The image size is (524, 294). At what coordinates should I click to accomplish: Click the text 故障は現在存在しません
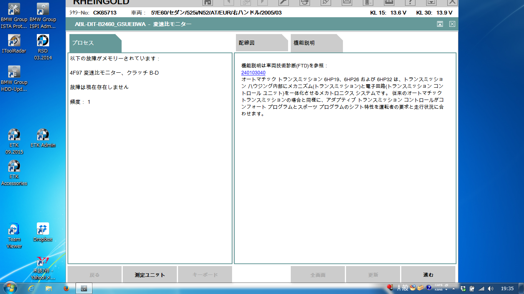click(99, 87)
